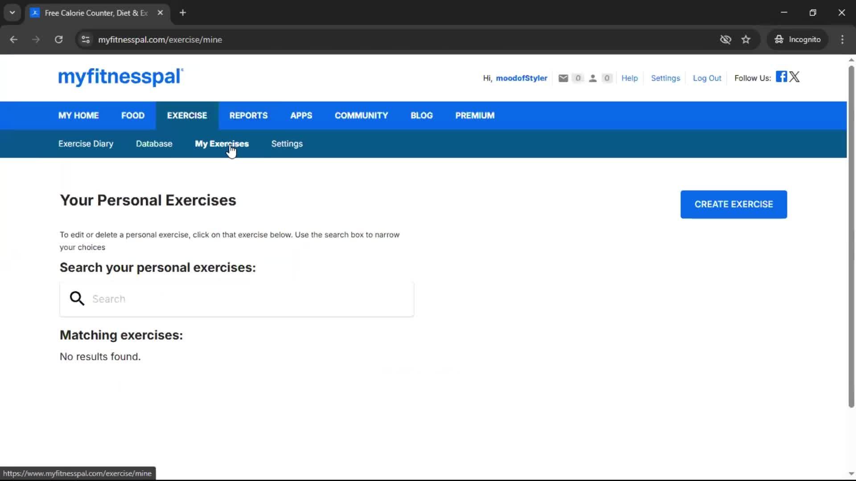Viewport: 856px width, 481px height.
Task: Click the Log Out link
Action: point(707,78)
